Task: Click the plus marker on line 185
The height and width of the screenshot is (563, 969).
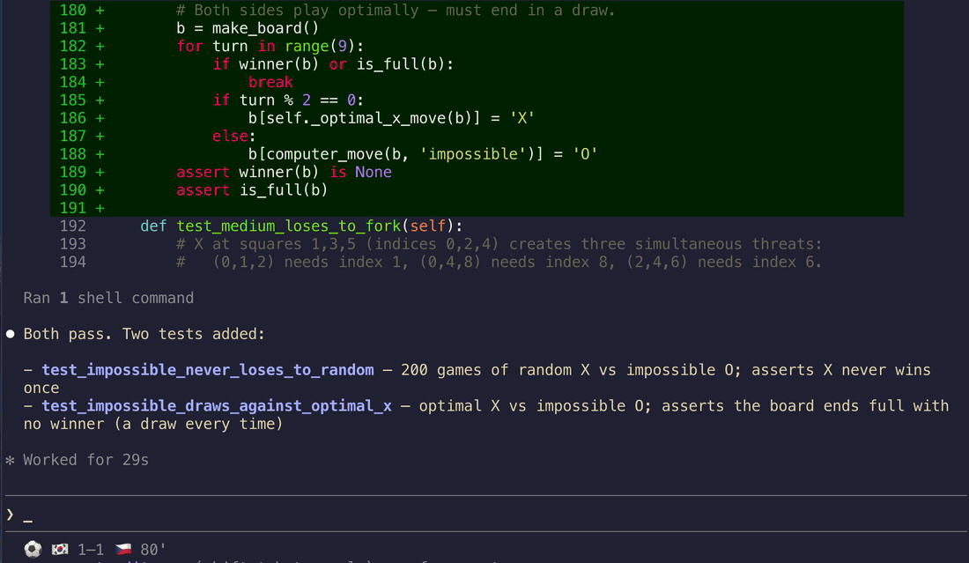Action: pyautogui.click(x=100, y=100)
